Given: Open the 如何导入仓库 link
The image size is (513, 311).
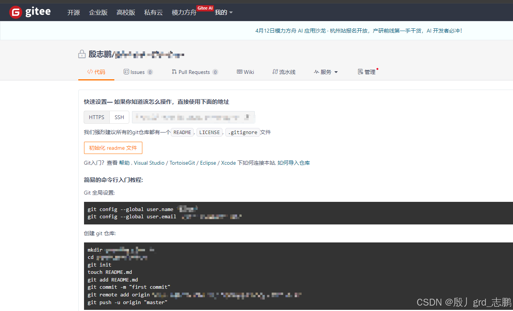Looking at the screenshot, I should pyautogui.click(x=294, y=163).
